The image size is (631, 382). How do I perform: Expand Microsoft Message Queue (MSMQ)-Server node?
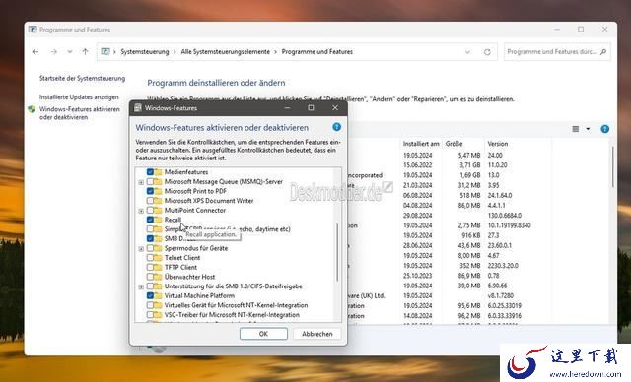point(141,182)
